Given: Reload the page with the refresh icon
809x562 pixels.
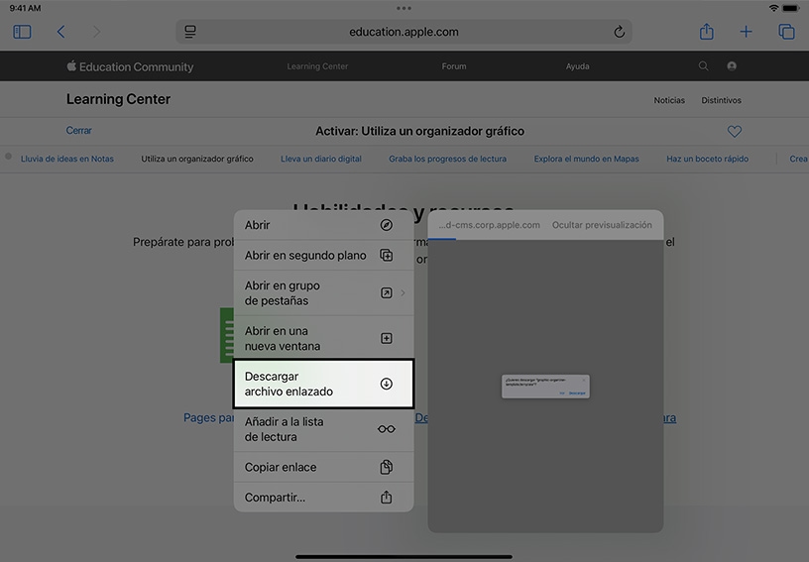Looking at the screenshot, I should [x=619, y=32].
